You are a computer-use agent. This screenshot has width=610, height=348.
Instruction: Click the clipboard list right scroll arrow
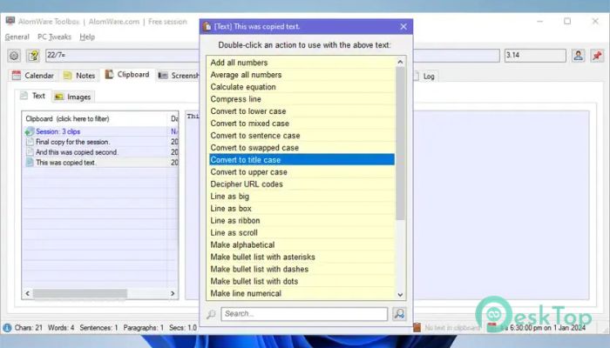[x=173, y=293]
